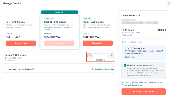
Task: Expand the 'How many credits do I need?' chevron
Action: pos(6,69)
